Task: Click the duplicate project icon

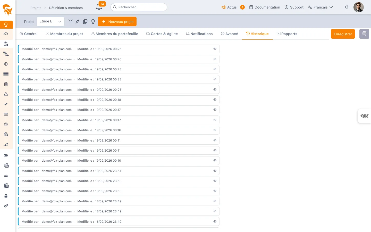Action: (85, 22)
